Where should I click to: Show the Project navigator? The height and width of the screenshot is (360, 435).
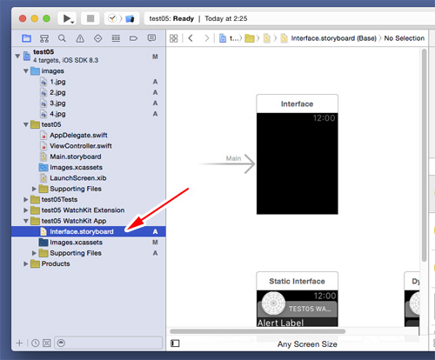26,38
